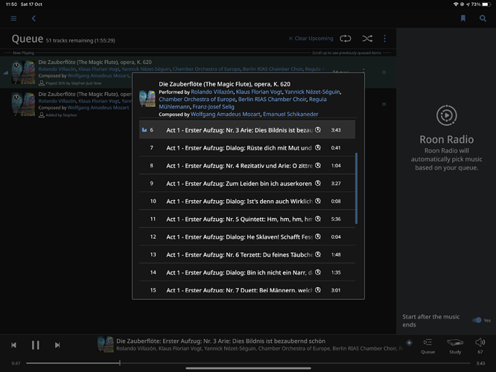This screenshot has height=372, width=496.
Task: Toggle Roon Radio start after music ends
Action: [477, 320]
